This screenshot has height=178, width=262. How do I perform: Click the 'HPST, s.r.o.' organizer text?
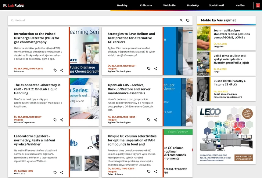[20, 174]
